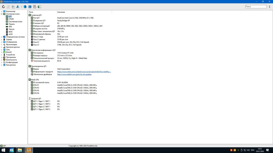
Task: Open the three-dot menu next to search
Action: (269, 7)
